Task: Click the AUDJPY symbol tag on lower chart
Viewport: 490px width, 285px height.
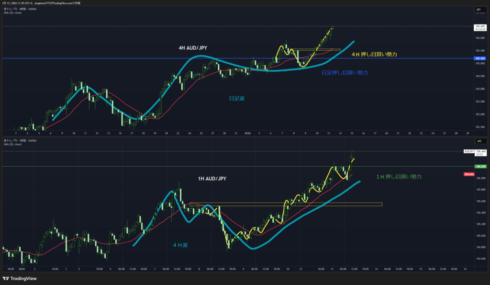Action: (x=468, y=151)
